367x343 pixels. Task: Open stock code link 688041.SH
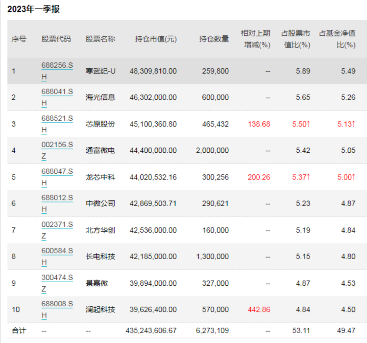[x=57, y=97]
